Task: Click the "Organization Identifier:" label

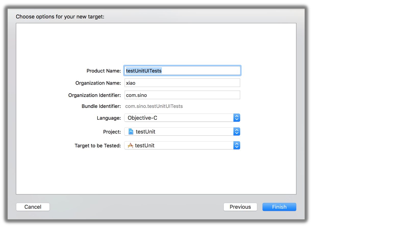Action: click(x=94, y=95)
